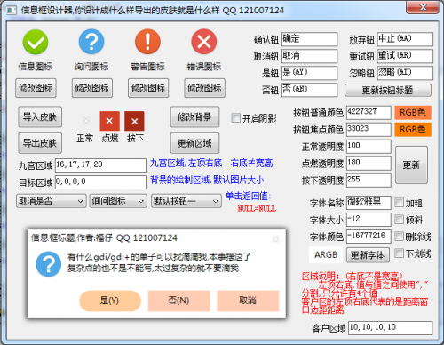Viewport: 444px width, 345px height.
Task: Click the 按钮普通颜色 value field
Action: pos(369,113)
